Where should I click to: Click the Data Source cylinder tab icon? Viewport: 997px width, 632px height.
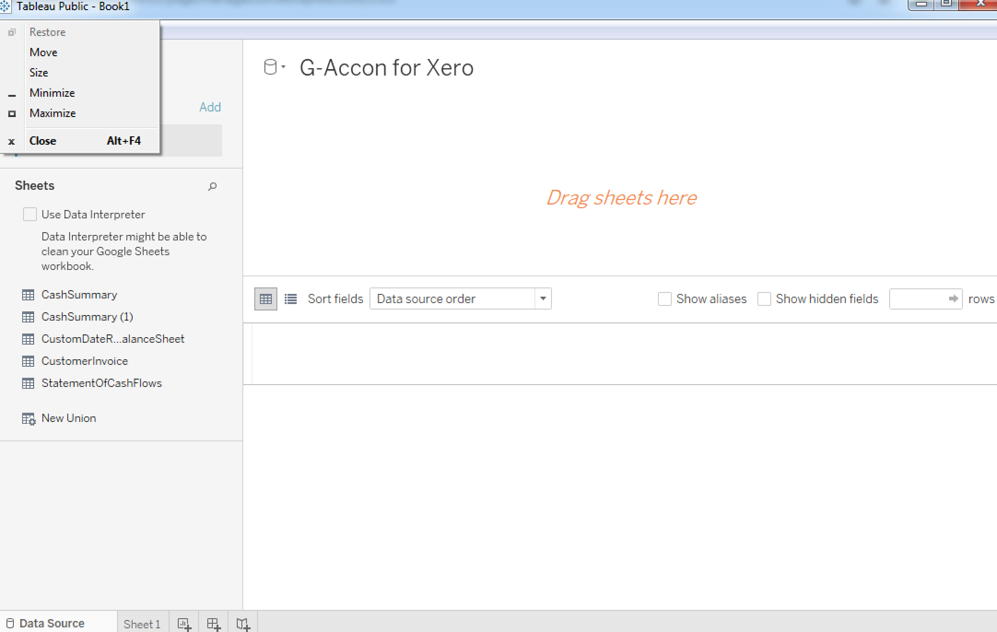pos(10,623)
